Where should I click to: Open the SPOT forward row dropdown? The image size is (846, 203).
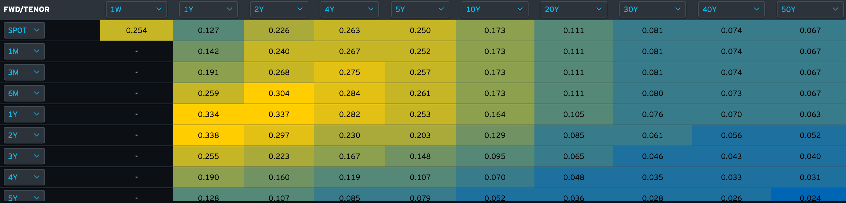tap(24, 30)
